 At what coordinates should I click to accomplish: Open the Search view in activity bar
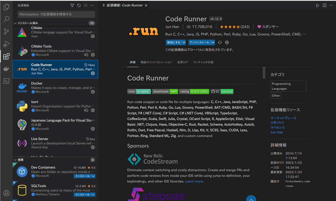coord(6,19)
